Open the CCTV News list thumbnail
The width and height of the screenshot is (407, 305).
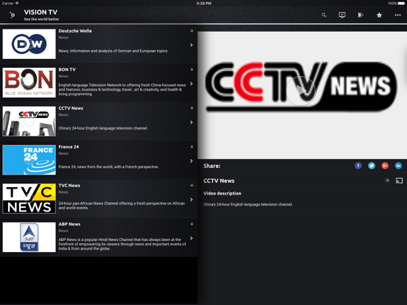[29, 121]
